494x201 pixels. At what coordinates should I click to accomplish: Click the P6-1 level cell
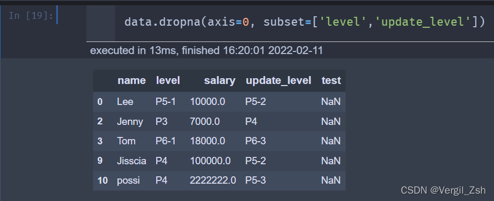165,141
